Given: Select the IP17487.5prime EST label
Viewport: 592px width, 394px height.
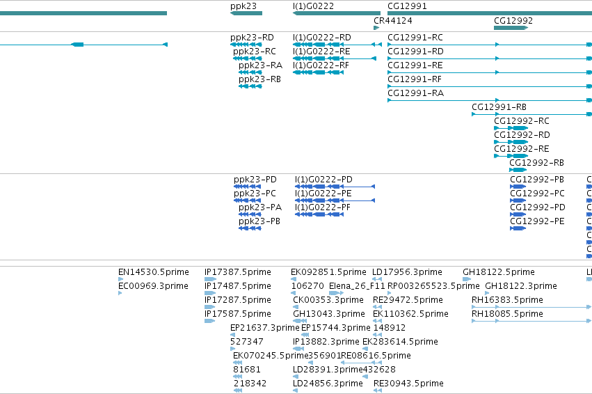Looking at the screenshot, I should click(237, 286).
